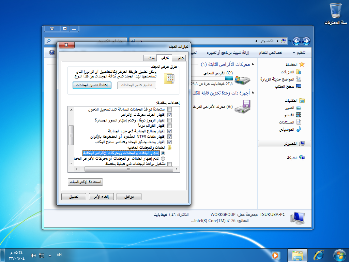The width and height of the screenshot is (349, 262).
Task: Enable always show icons, never thumbnails checkbox
Action: tap(169, 120)
